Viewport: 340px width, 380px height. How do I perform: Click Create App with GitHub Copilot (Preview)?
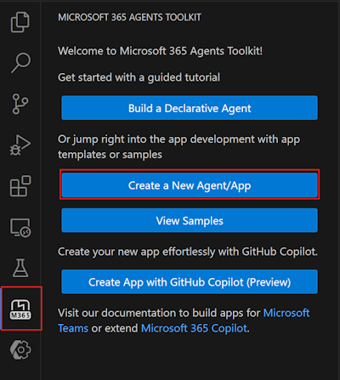coord(190,282)
